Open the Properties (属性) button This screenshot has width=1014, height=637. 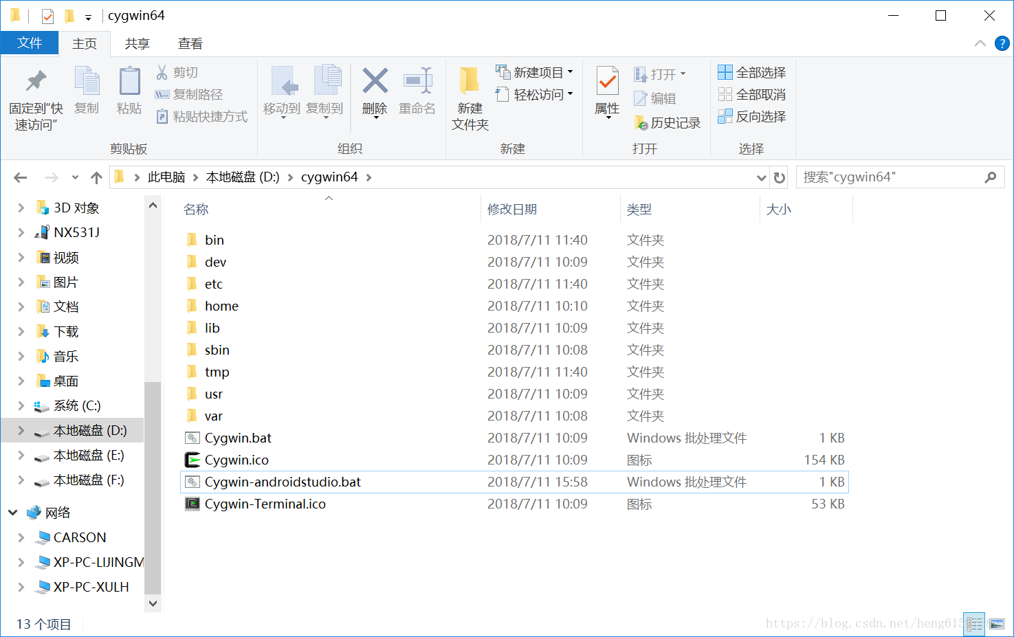point(607,92)
